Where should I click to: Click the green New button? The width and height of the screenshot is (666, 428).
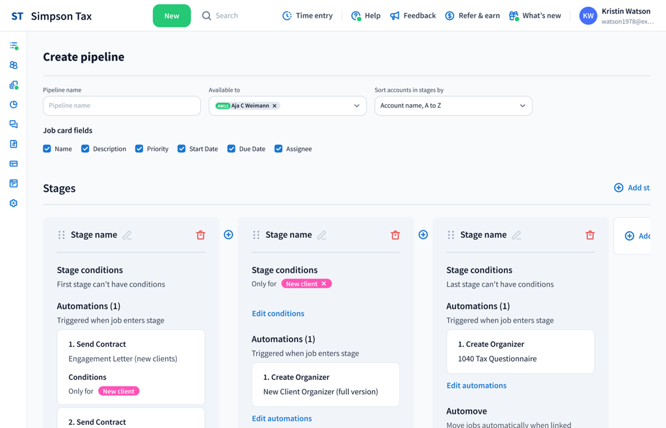[172, 16]
